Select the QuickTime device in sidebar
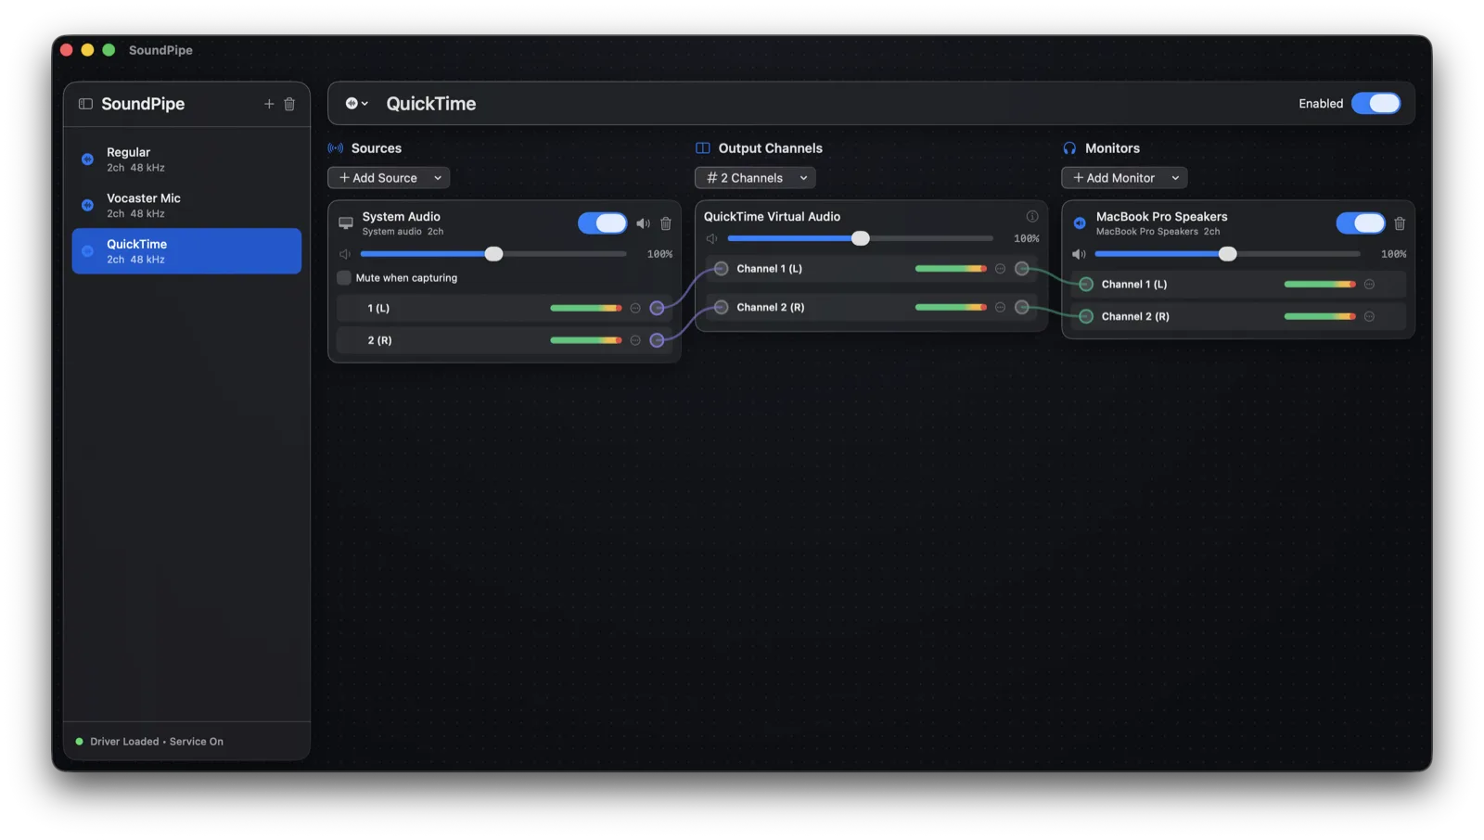This screenshot has height=840, width=1484. pos(186,251)
